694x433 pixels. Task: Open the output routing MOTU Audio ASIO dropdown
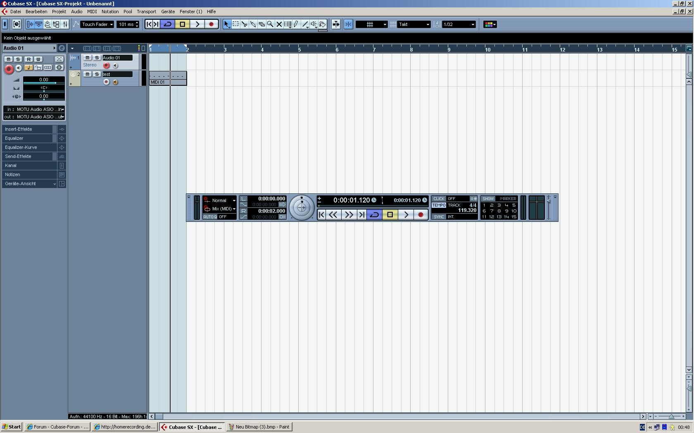coord(34,117)
